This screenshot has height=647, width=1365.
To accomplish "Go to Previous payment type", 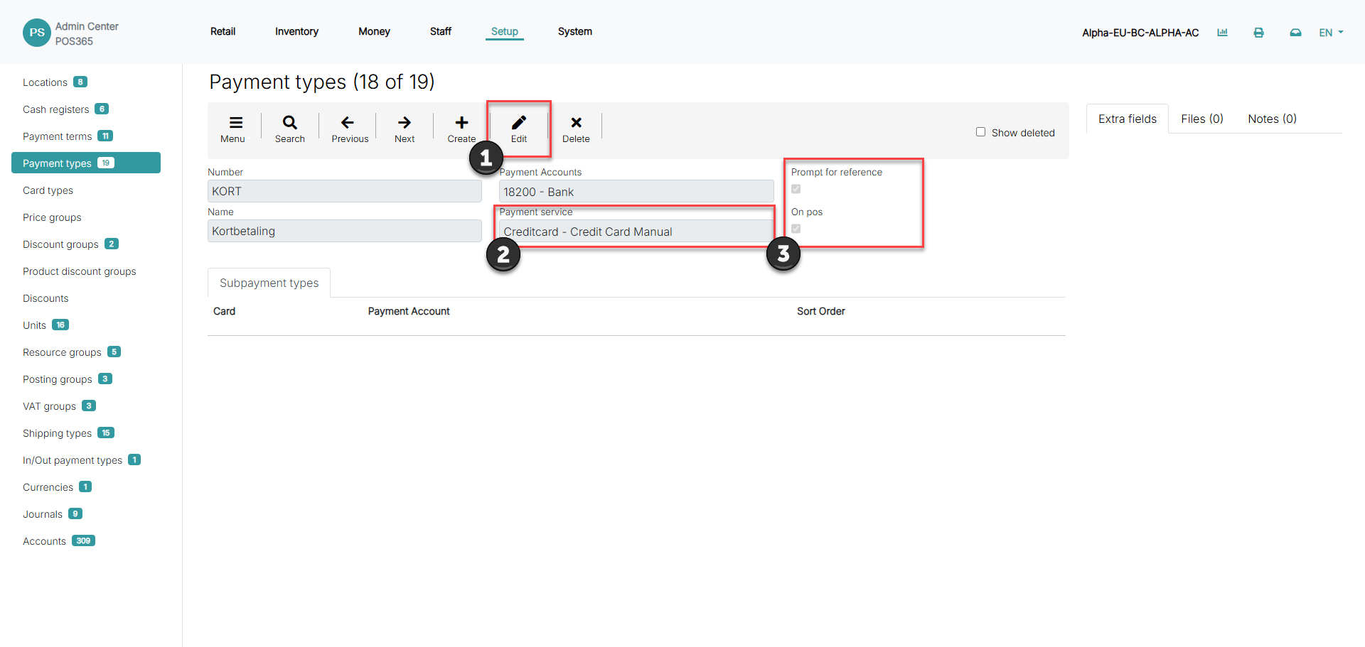I will click(x=350, y=129).
